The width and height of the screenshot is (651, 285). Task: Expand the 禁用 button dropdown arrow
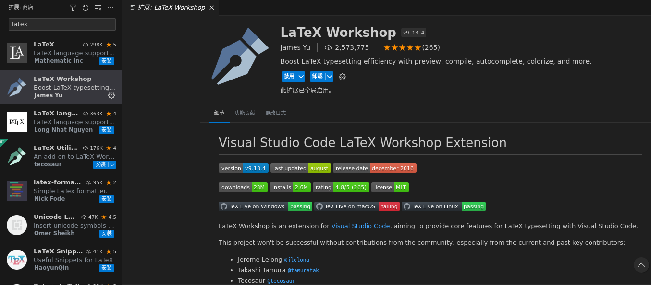click(301, 76)
